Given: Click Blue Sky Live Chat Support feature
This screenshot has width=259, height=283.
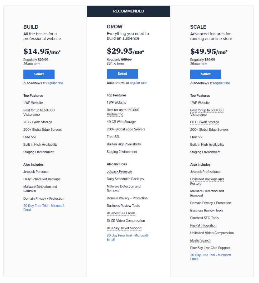Looking at the screenshot, I should point(210,248).
